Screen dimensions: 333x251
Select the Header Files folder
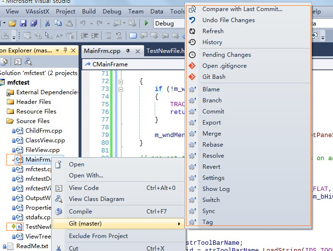pyautogui.click(x=34, y=101)
